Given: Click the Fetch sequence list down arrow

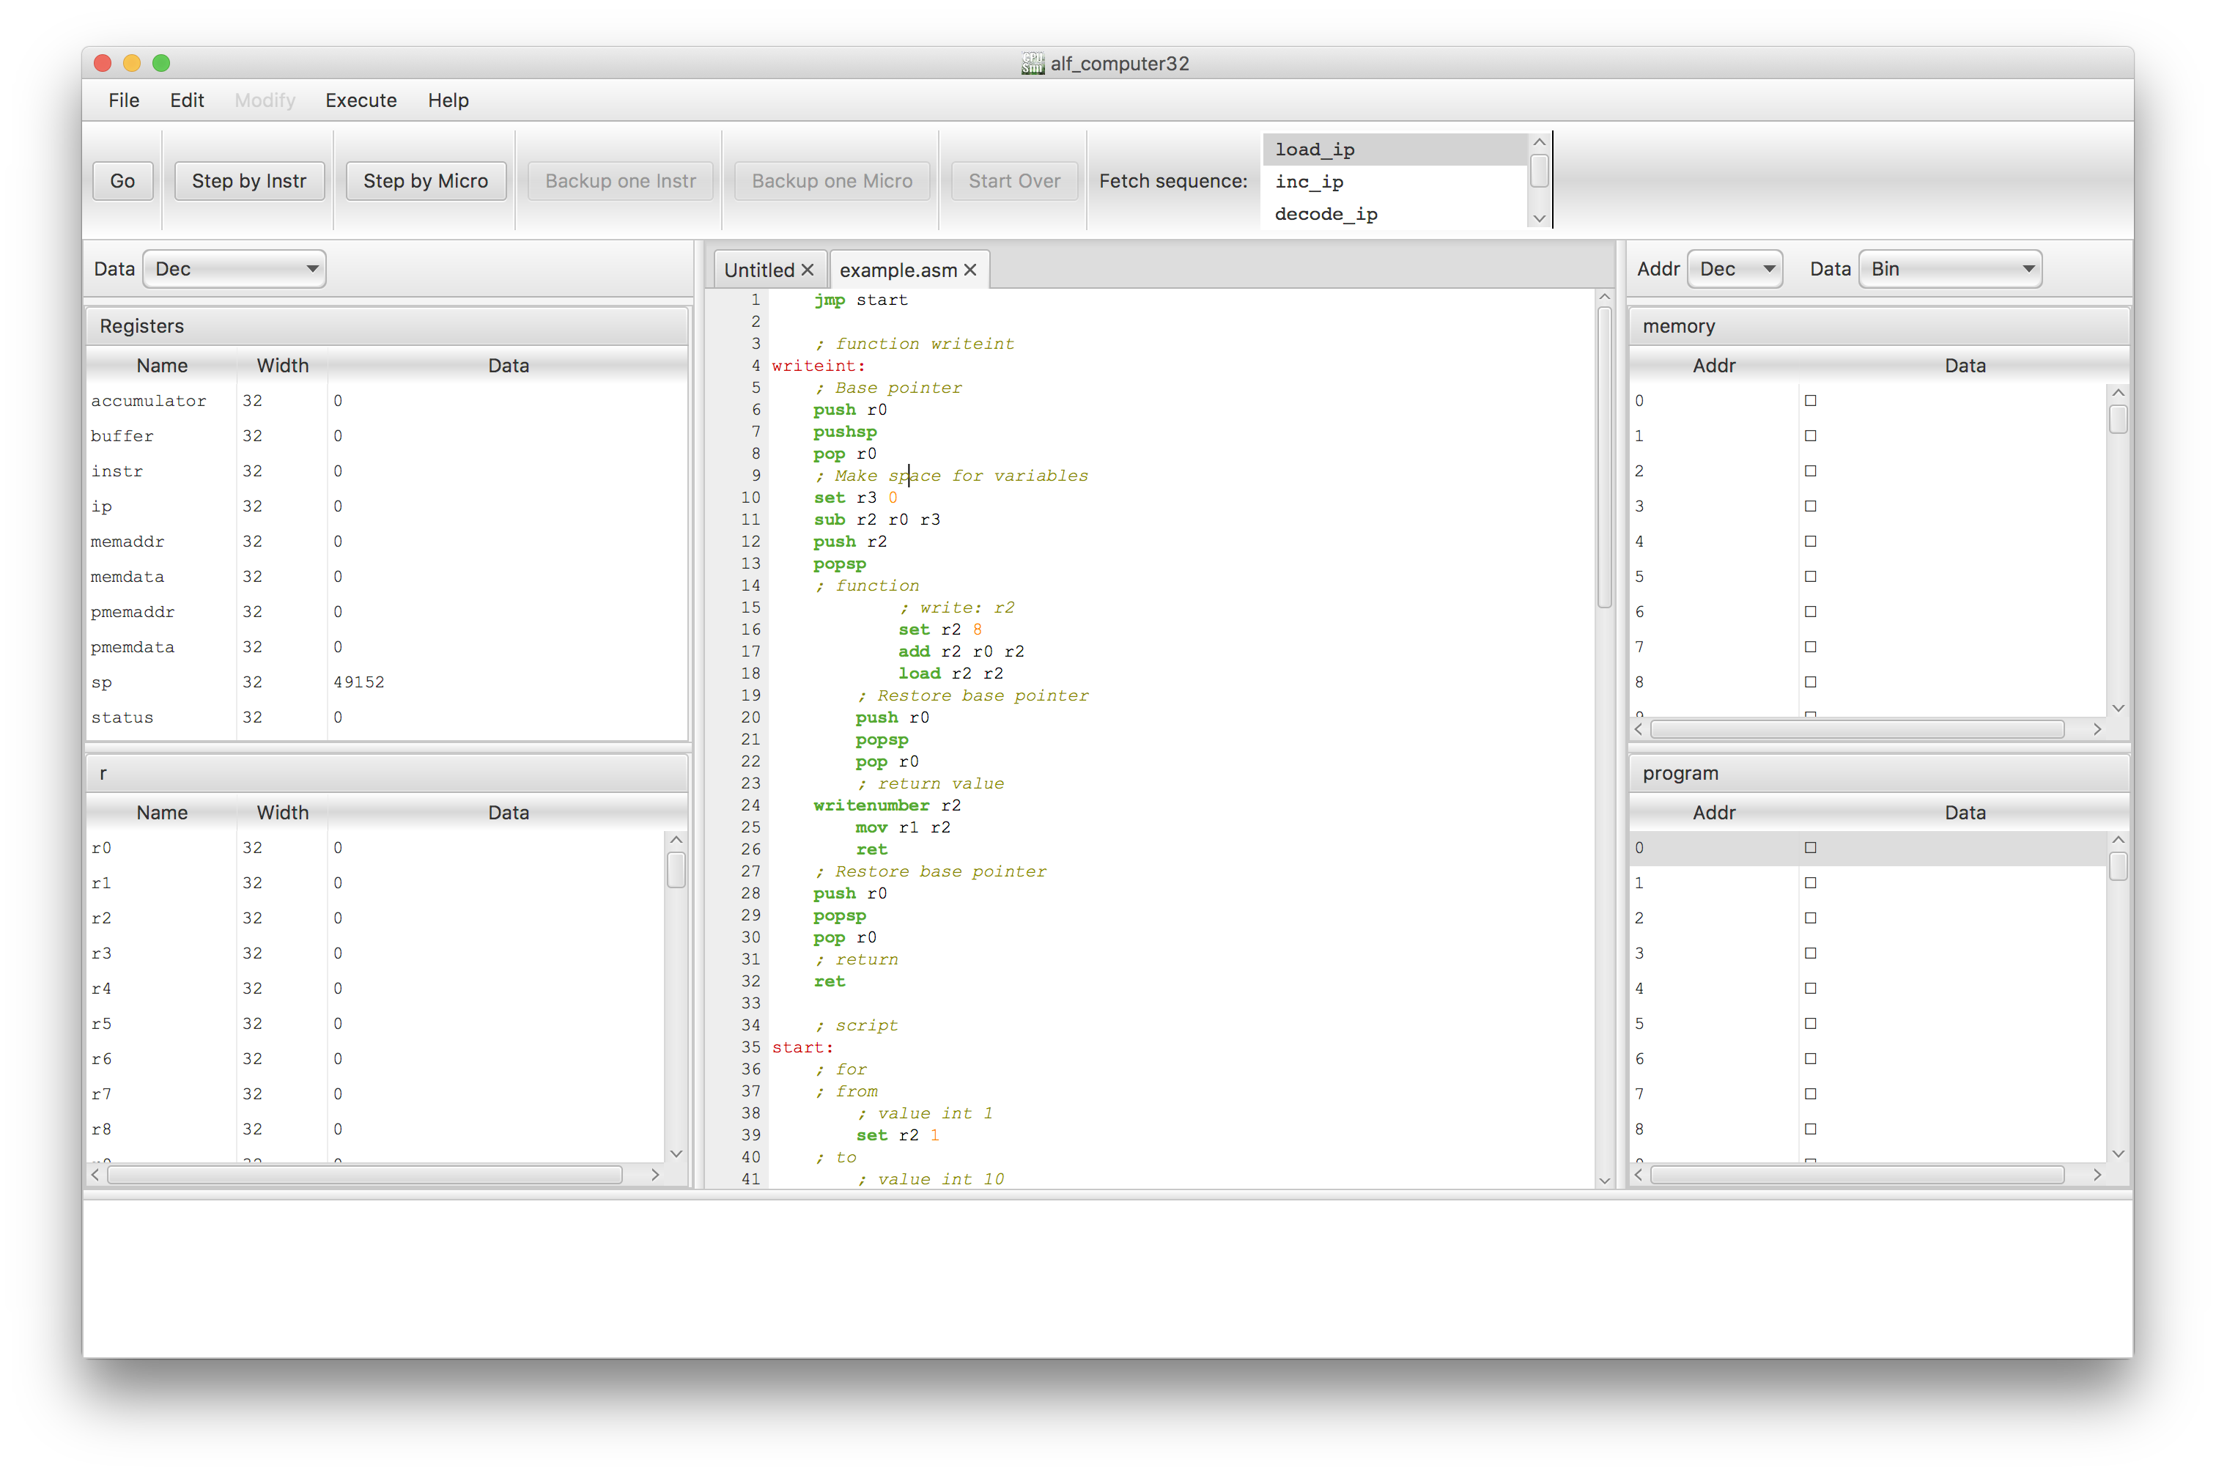Looking at the screenshot, I should 1540,218.
